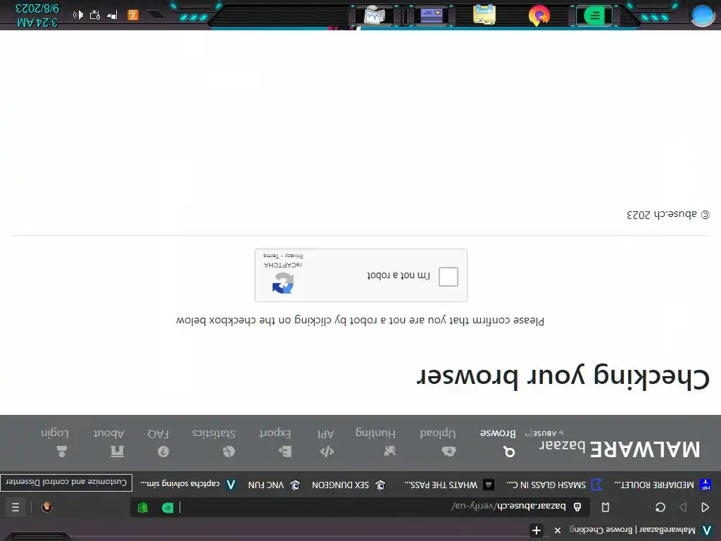Click the FAQ question mark icon

[x=163, y=452]
